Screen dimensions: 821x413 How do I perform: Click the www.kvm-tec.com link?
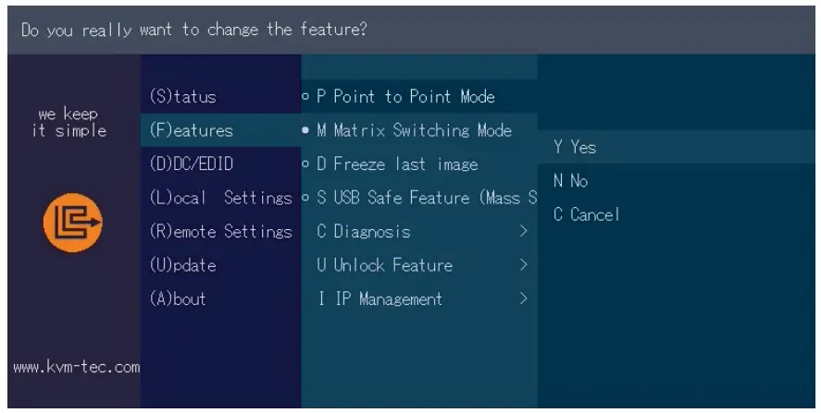point(75,368)
